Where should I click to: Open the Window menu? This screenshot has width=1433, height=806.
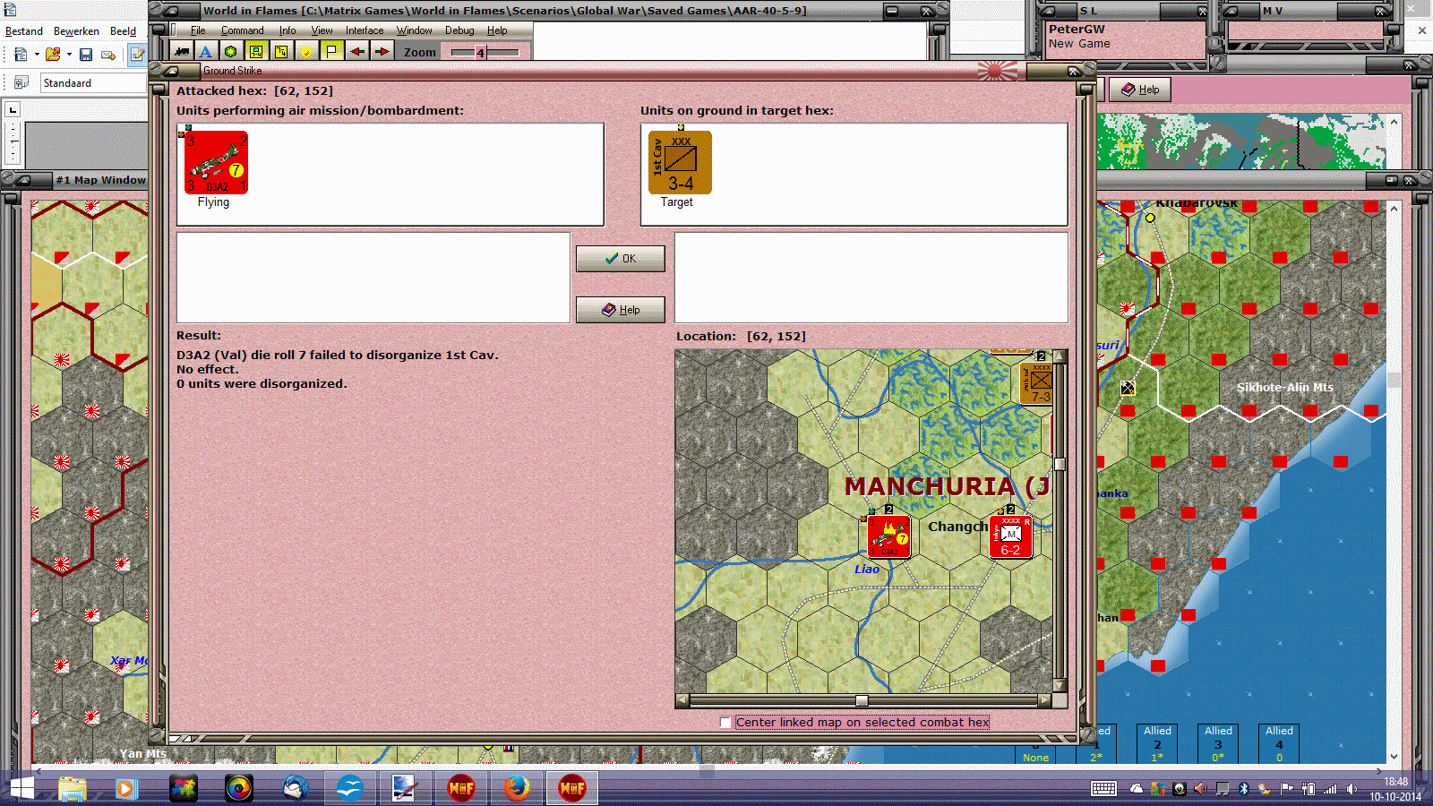tap(415, 30)
